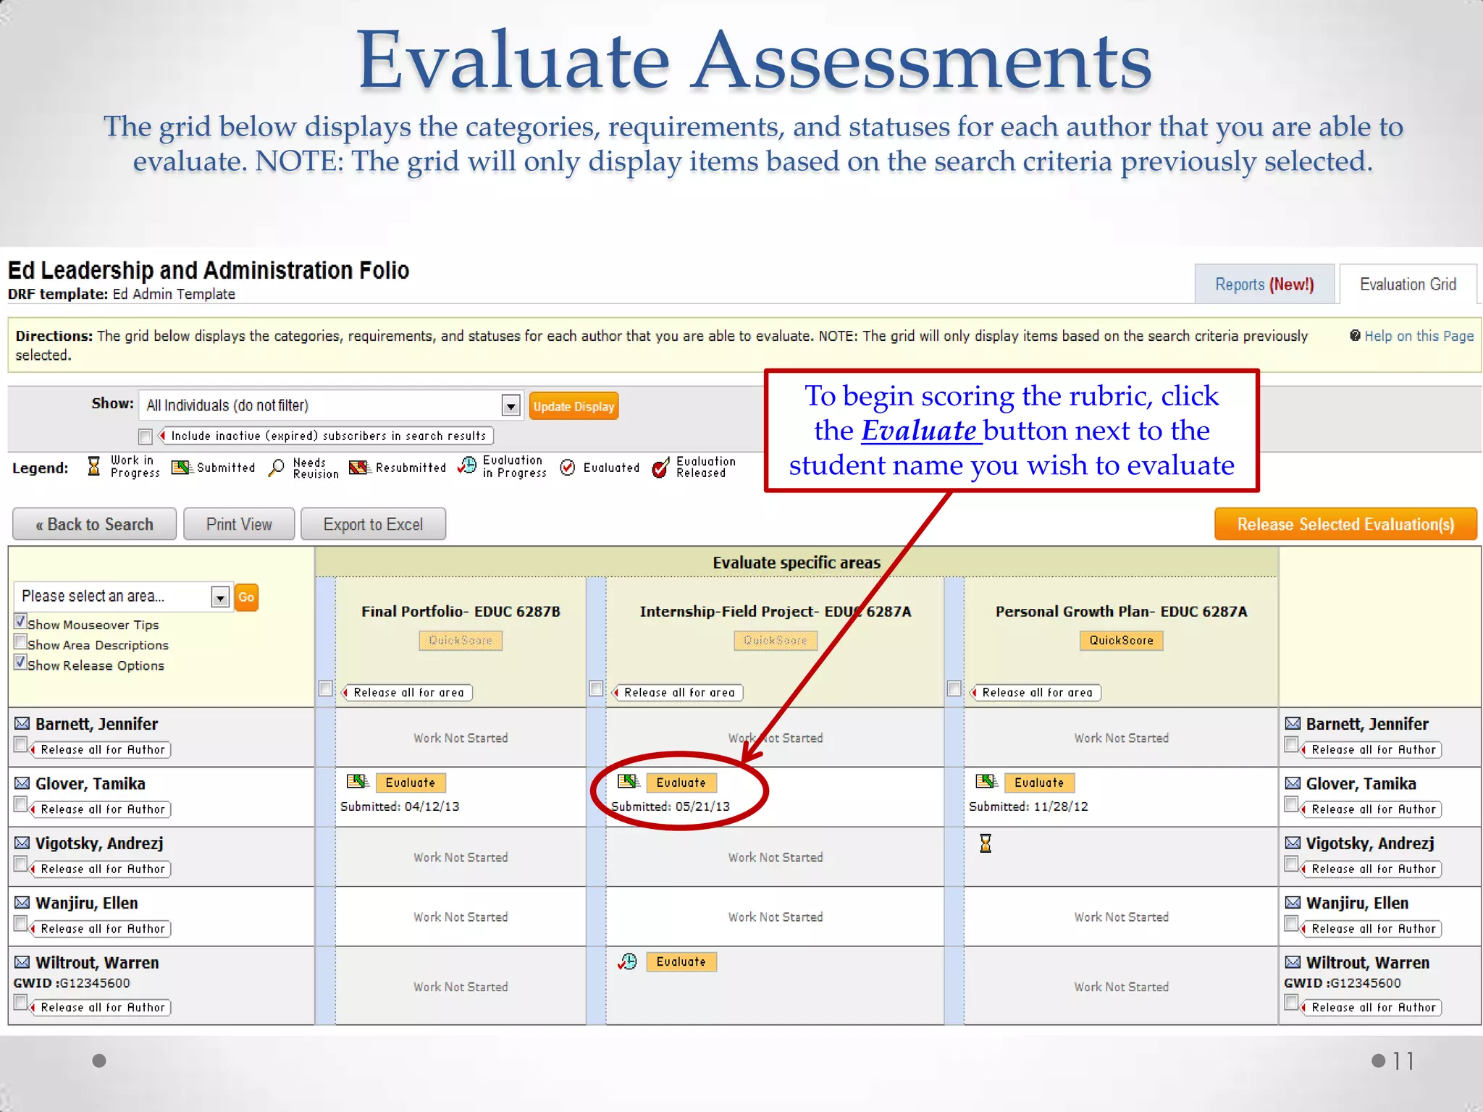Click Evaluated checkmark legend icon
The height and width of the screenshot is (1112, 1483).
tap(568, 468)
